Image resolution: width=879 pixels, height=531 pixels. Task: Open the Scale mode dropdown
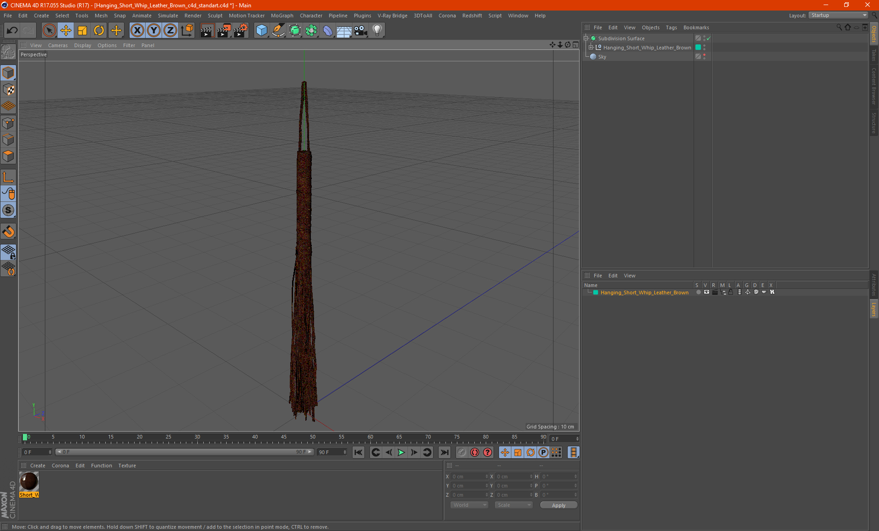[x=513, y=505]
